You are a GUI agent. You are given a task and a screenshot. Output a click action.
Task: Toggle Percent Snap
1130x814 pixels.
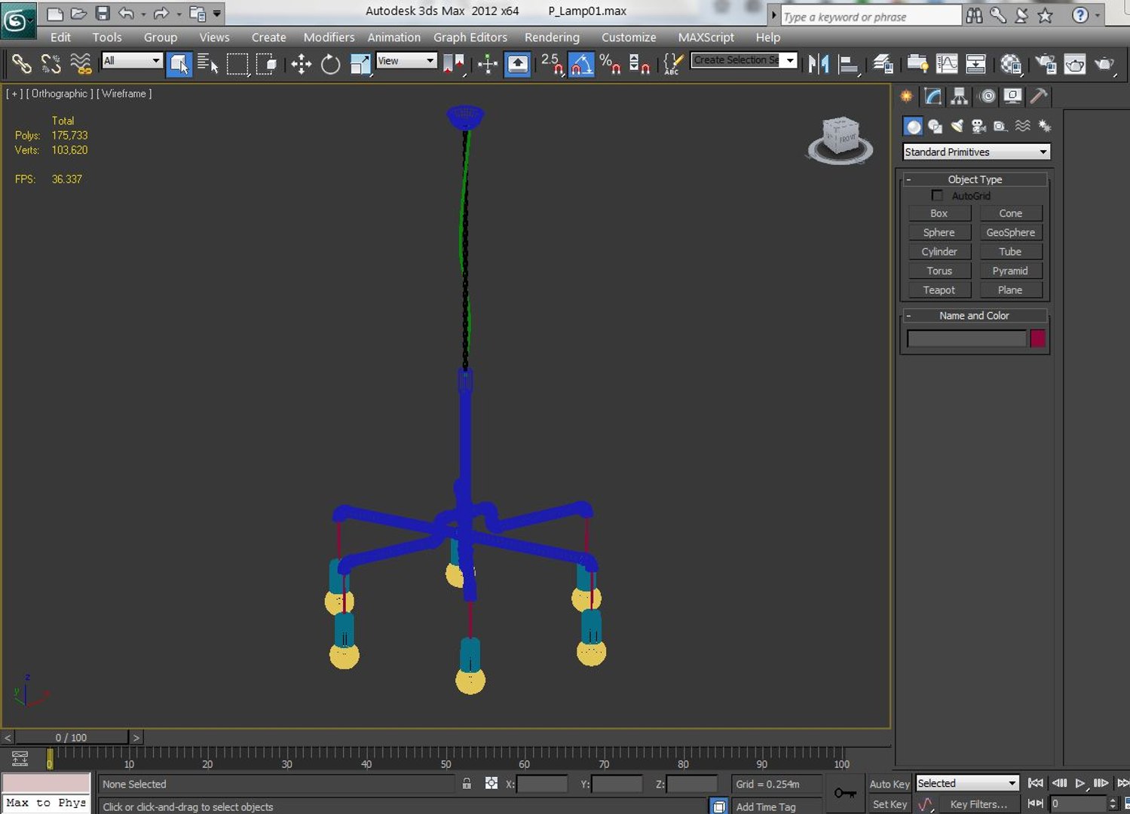(610, 64)
